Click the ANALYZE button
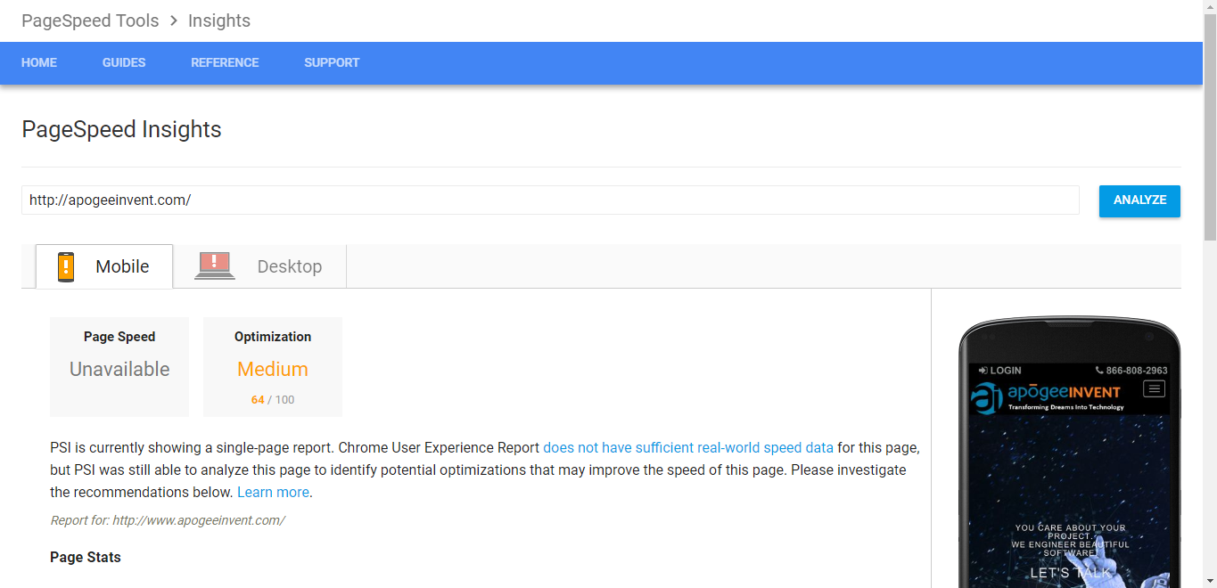Image resolution: width=1217 pixels, height=588 pixels. (x=1139, y=200)
